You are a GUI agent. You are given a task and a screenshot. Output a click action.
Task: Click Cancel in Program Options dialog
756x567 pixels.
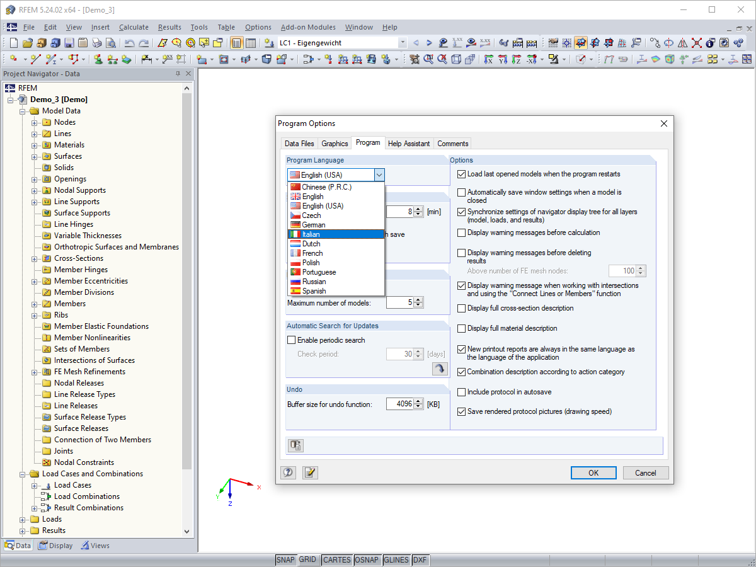(646, 472)
